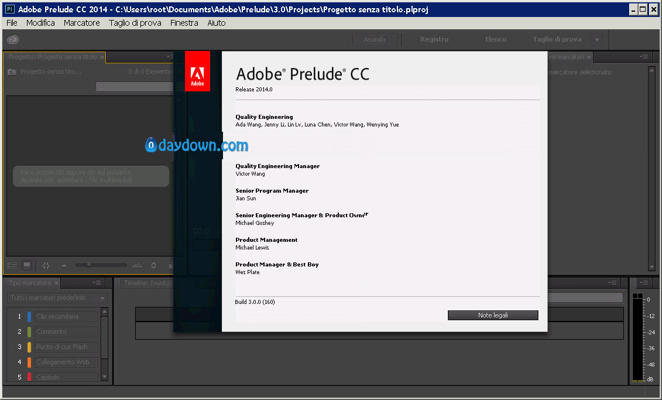Click the right panel scrollbar up arrow
662x400 pixels.
point(651,70)
